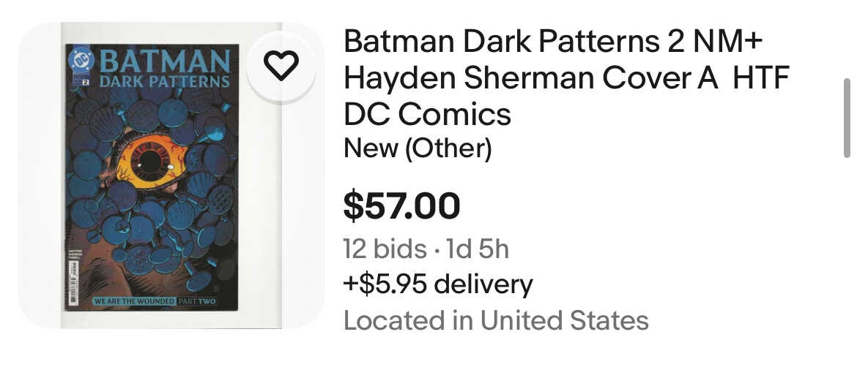857x378 pixels.
Task: Click the issue number 2 box on cover
Action: coord(85,83)
